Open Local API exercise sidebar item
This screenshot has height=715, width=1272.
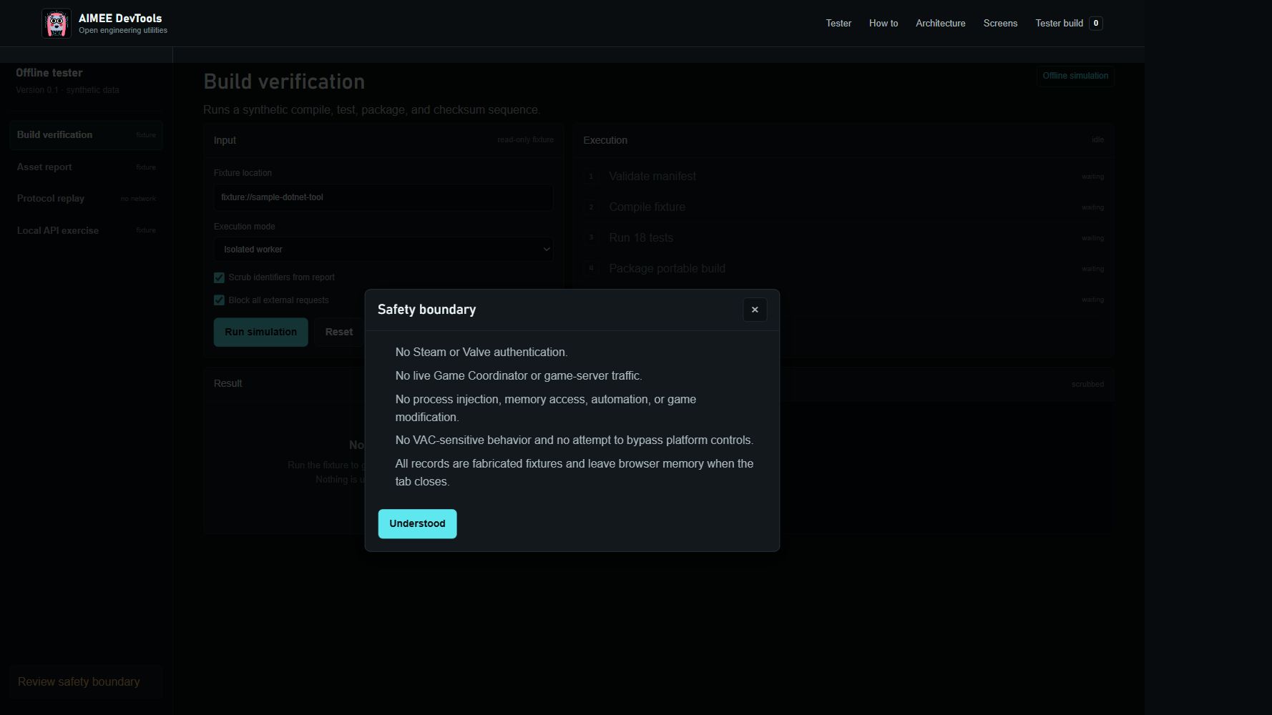pos(86,231)
